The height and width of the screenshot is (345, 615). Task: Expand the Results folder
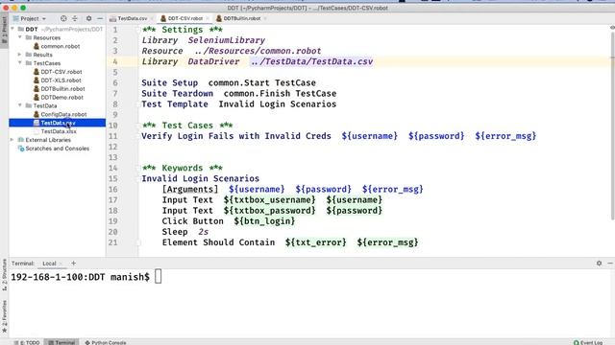[20, 55]
